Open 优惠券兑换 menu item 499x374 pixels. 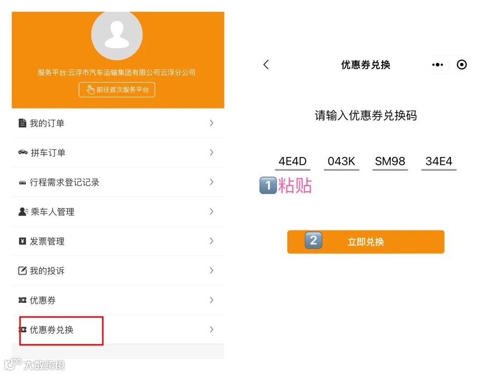click(x=52, y=330)
